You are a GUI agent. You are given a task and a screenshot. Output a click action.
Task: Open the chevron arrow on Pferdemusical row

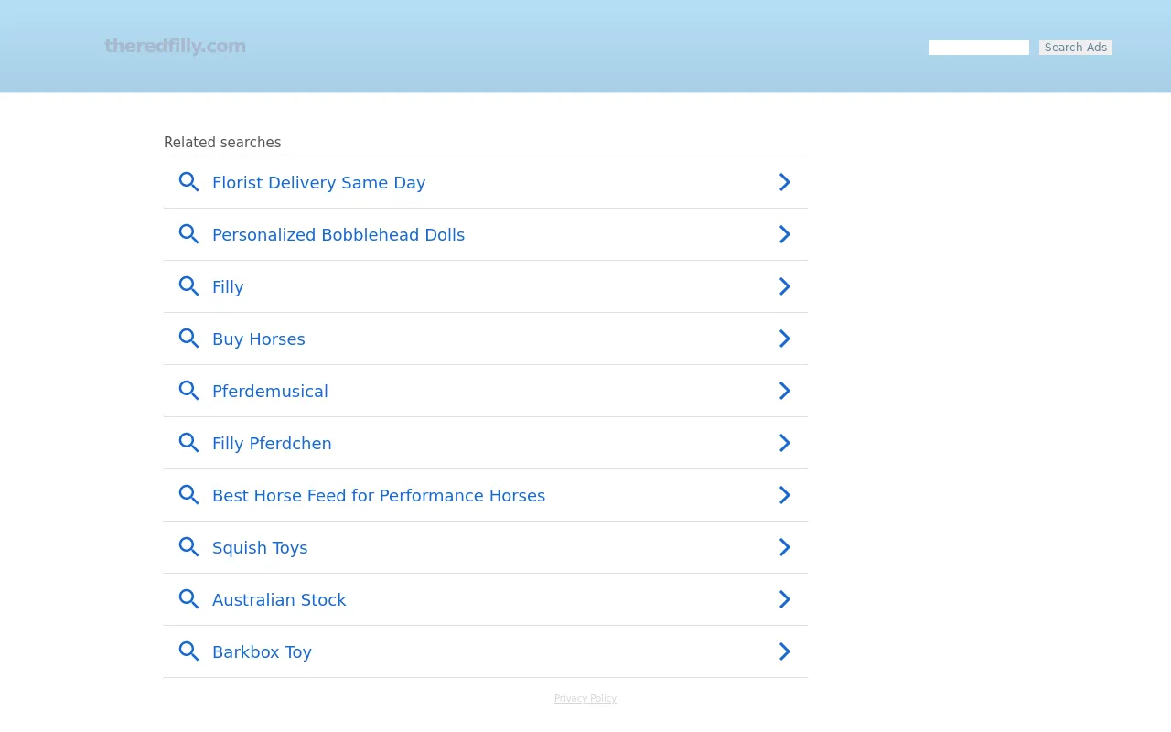click(785, 391)
